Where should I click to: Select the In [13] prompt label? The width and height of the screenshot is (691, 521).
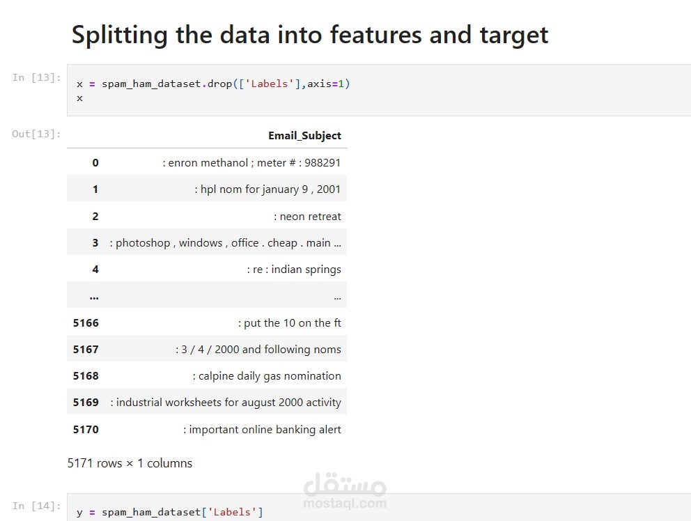37,77
